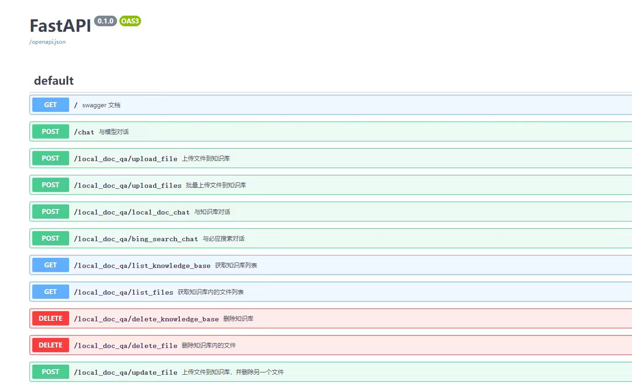Open the /openapi.json link

tap(47, 42)
